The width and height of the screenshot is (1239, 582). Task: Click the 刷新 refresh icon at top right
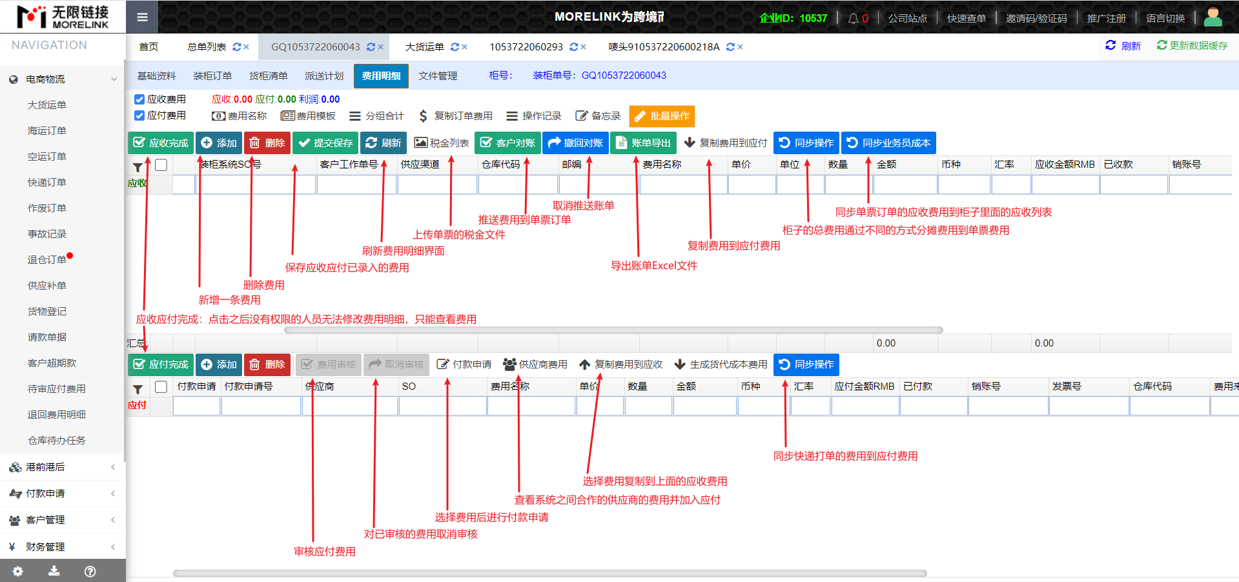pos(1111,45)
